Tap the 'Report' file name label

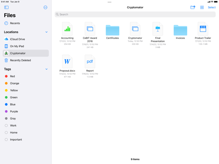pos(90,71)
